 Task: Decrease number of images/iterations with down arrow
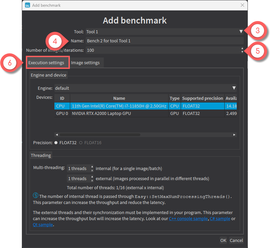242,52
